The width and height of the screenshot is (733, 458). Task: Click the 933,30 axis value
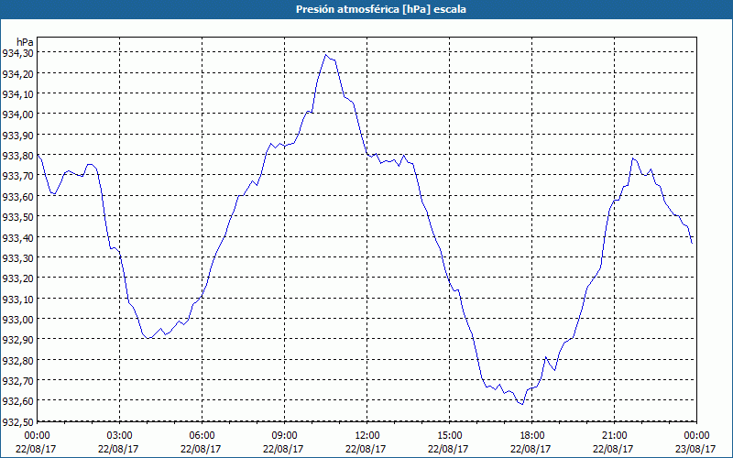point(18,258)
